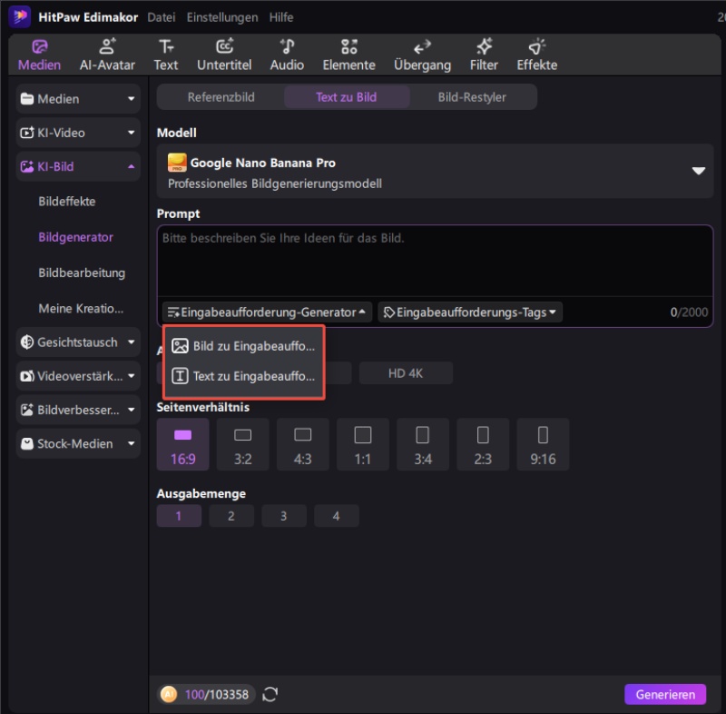Open the Elemente tool
Screen dimensions: 726x714
pos(348,55)
